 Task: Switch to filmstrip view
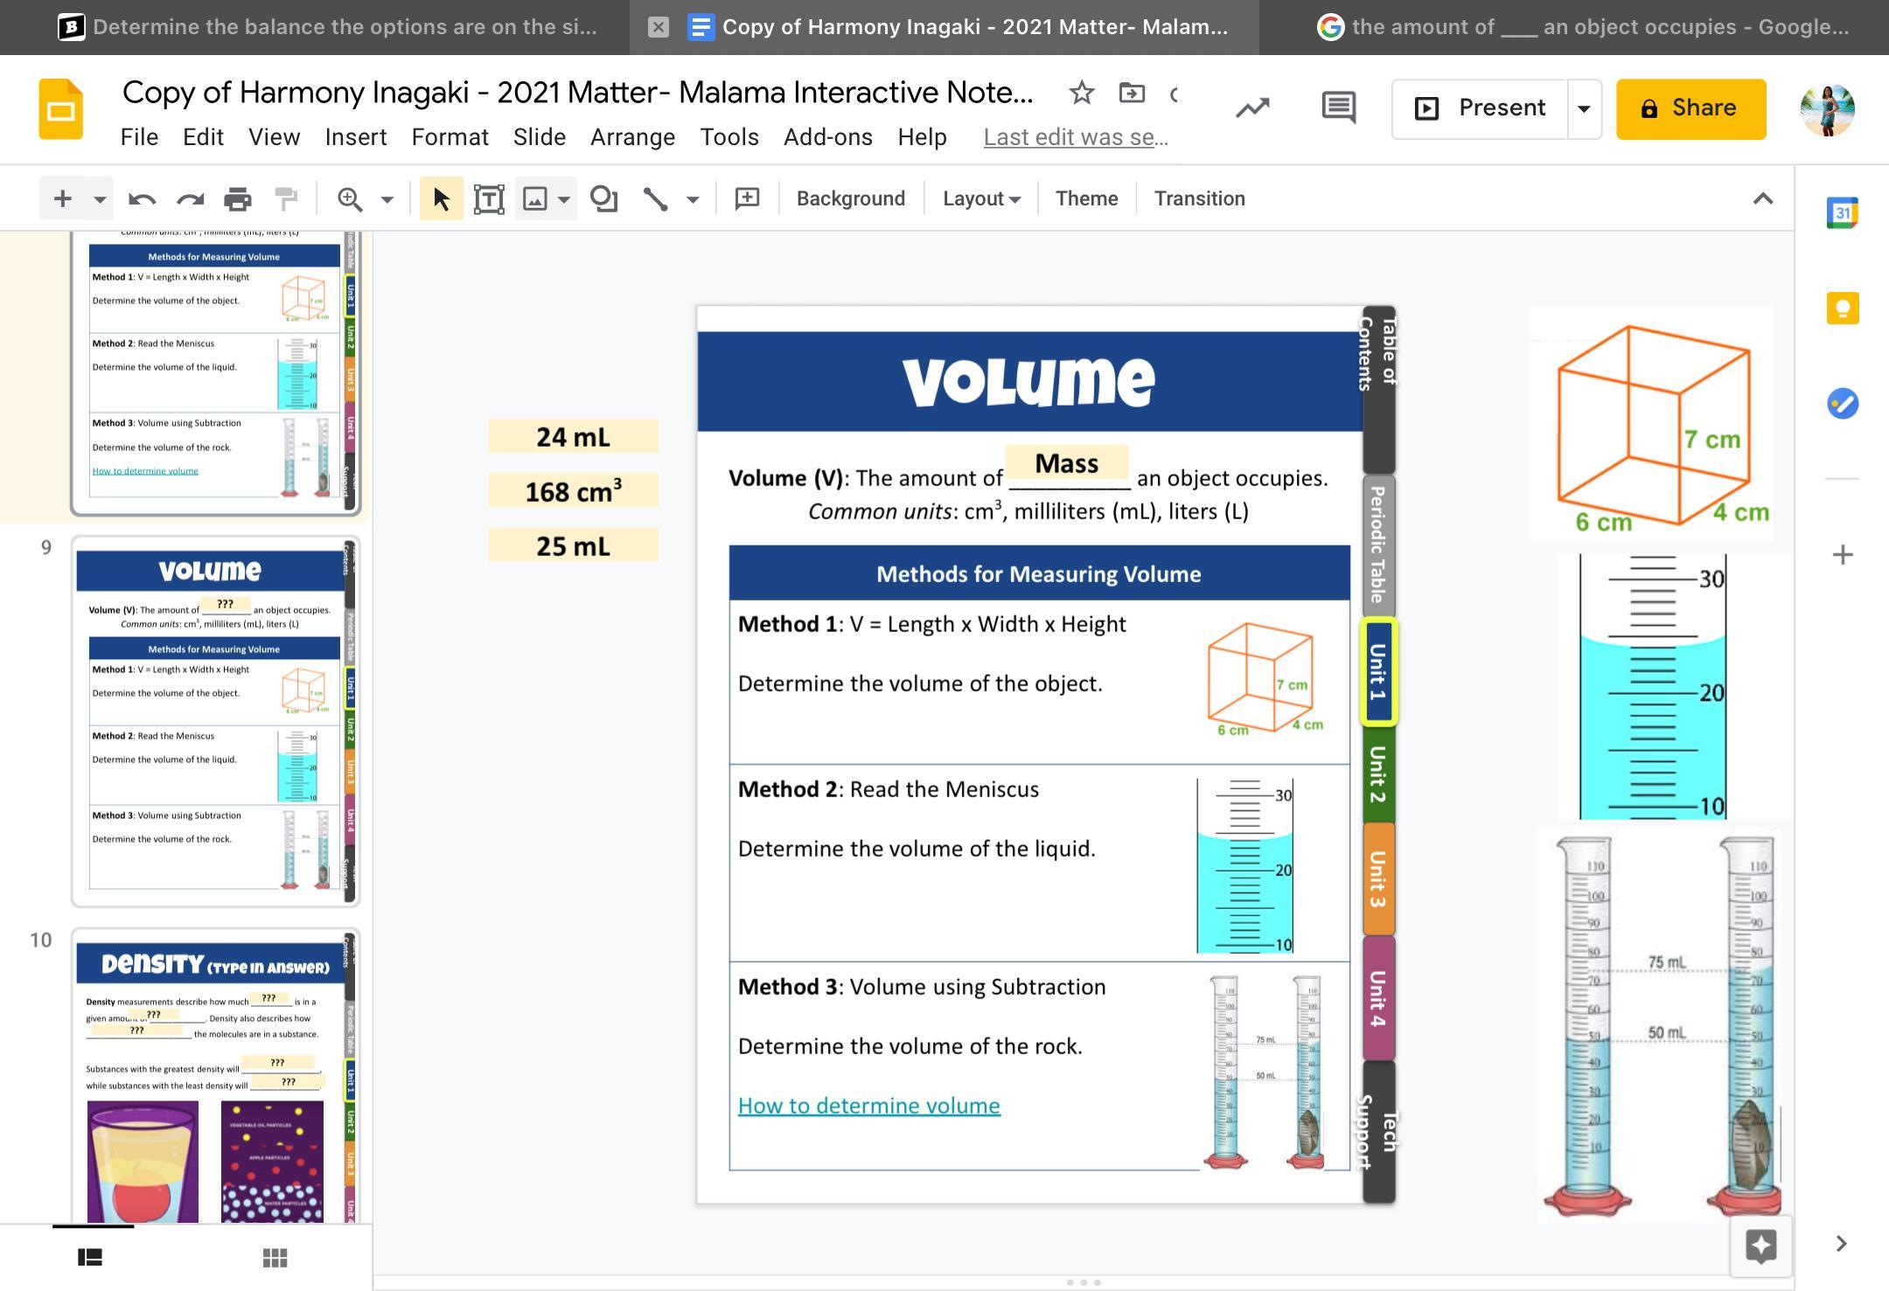90,1258
